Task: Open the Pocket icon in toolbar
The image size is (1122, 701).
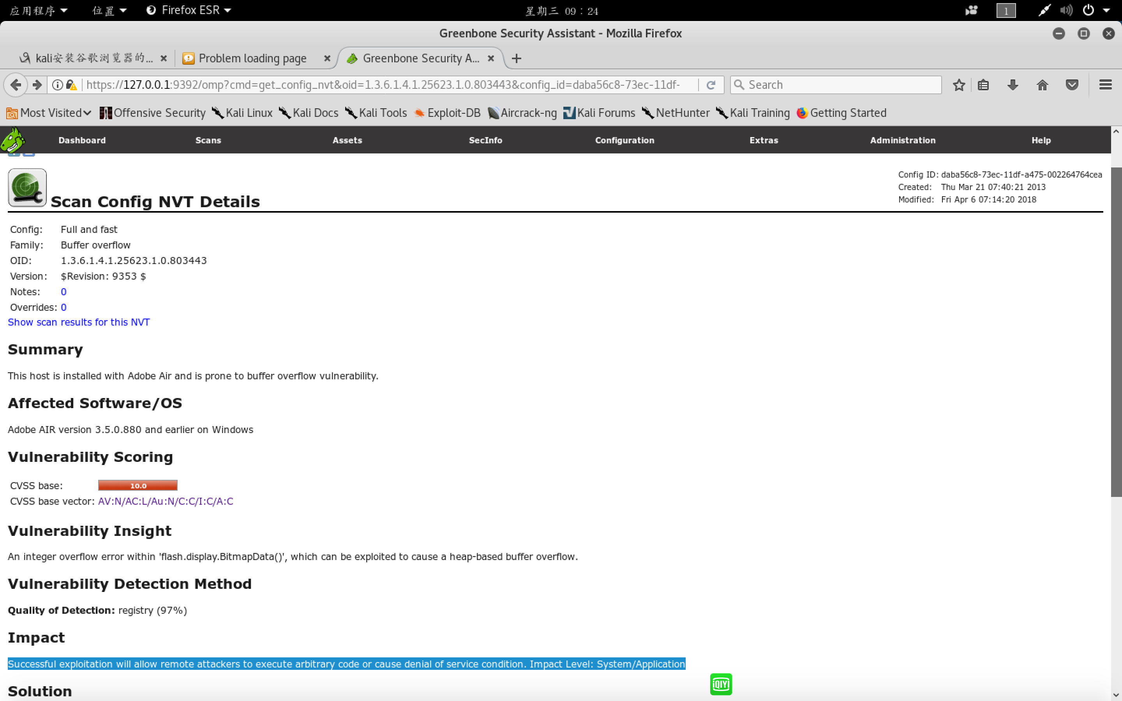Action: tap(1071, 85)
